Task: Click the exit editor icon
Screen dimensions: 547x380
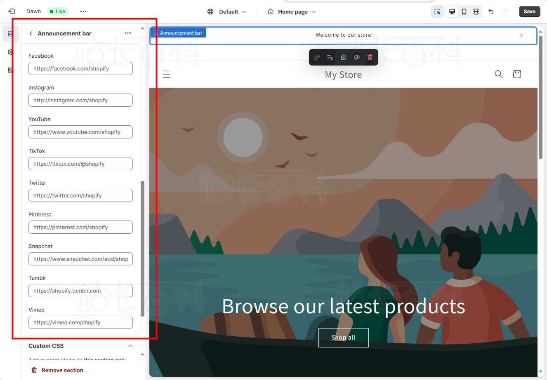Action: coord(12,12)
